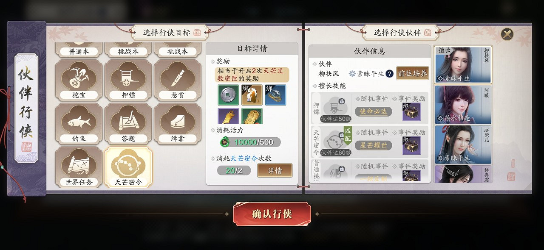This screenshot has width=544, height=250.
Task: Open the copper coin reward item
Action: (x=228, y=95)
